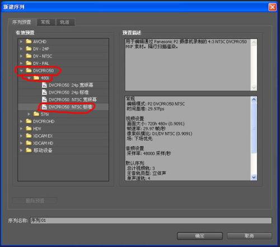Expand the 576i subfolder
Screen dimensions: 280x247
tap(29, 114)
